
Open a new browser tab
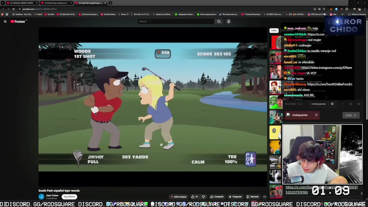click(110, 3)
